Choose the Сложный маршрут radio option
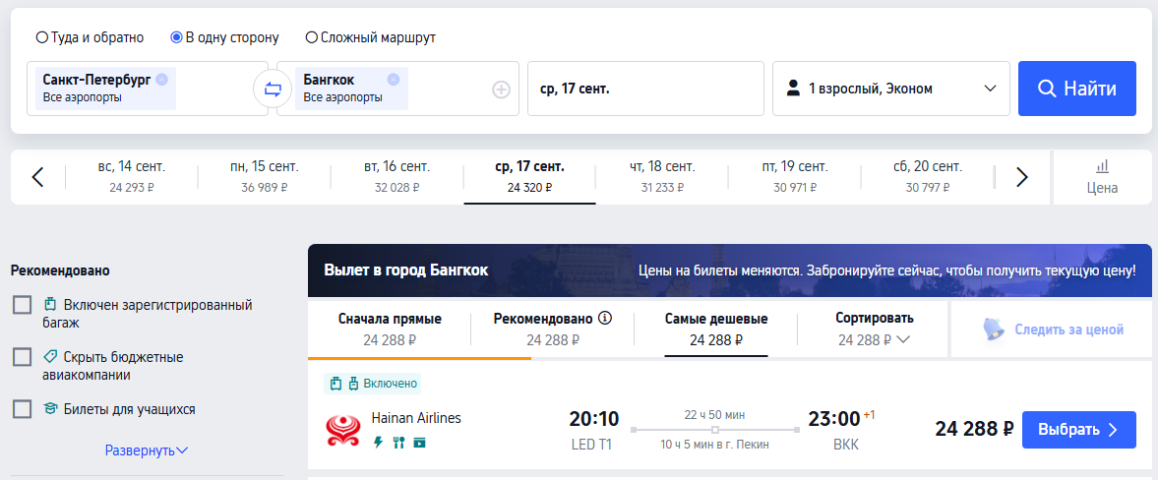 tap(312, 37)
